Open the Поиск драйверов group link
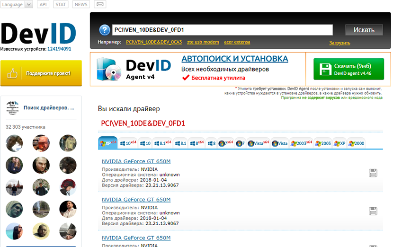 pos(49,108)
